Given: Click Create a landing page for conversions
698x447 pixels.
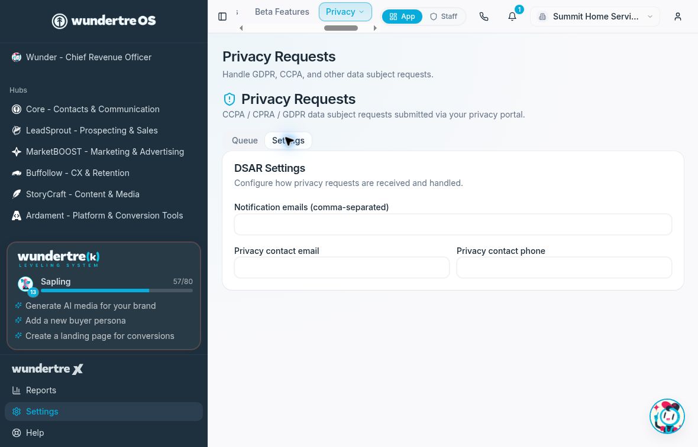Looking at the screenshot, I should [100, 336].
